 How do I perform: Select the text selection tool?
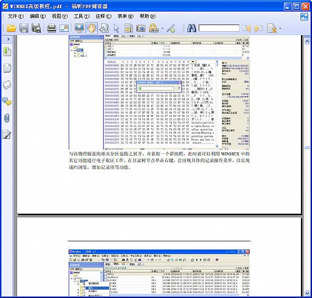coord(129,28)
